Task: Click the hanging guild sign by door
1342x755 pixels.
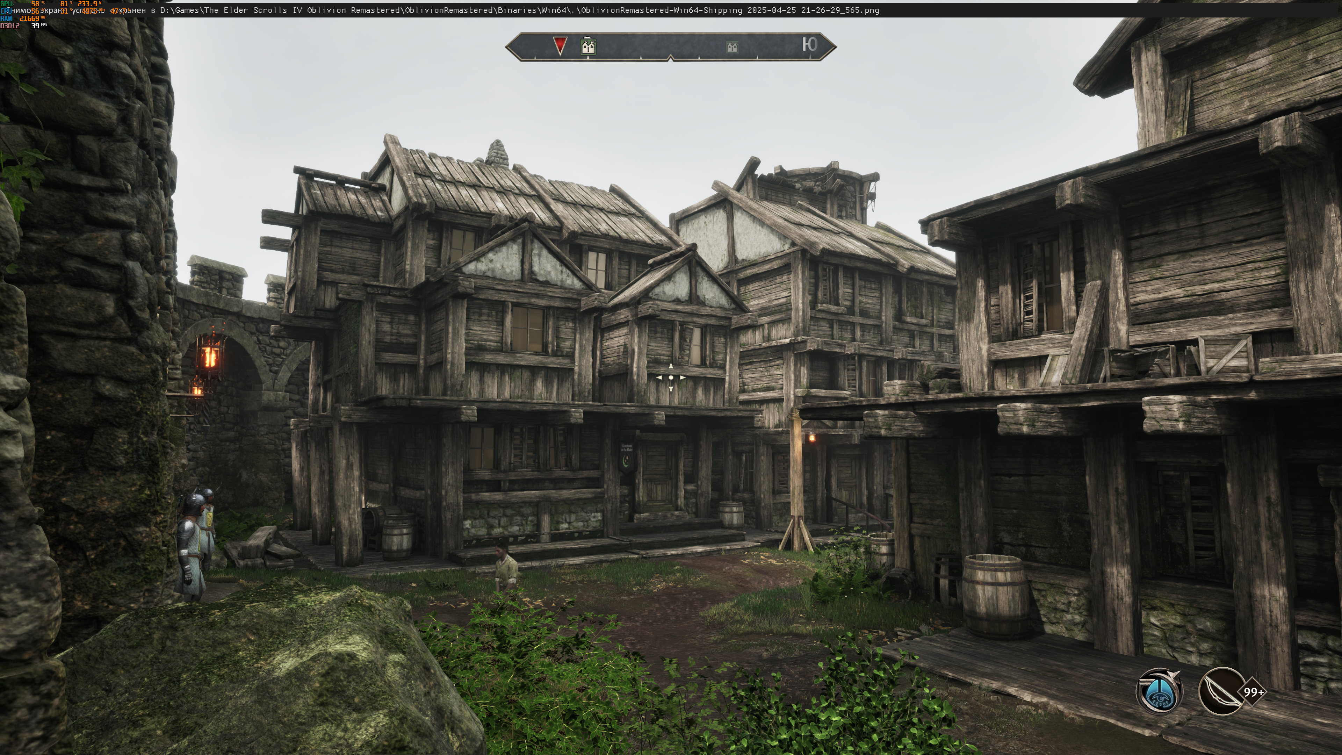Action: [627, 458]
